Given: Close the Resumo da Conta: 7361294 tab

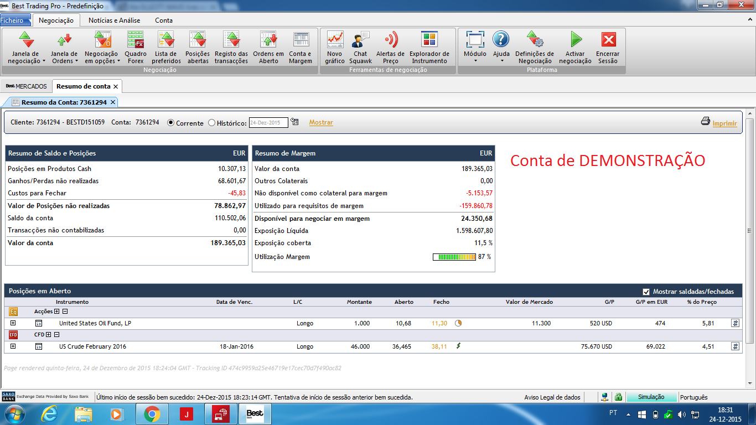Looking at the screenshot, I should (113, 102).
